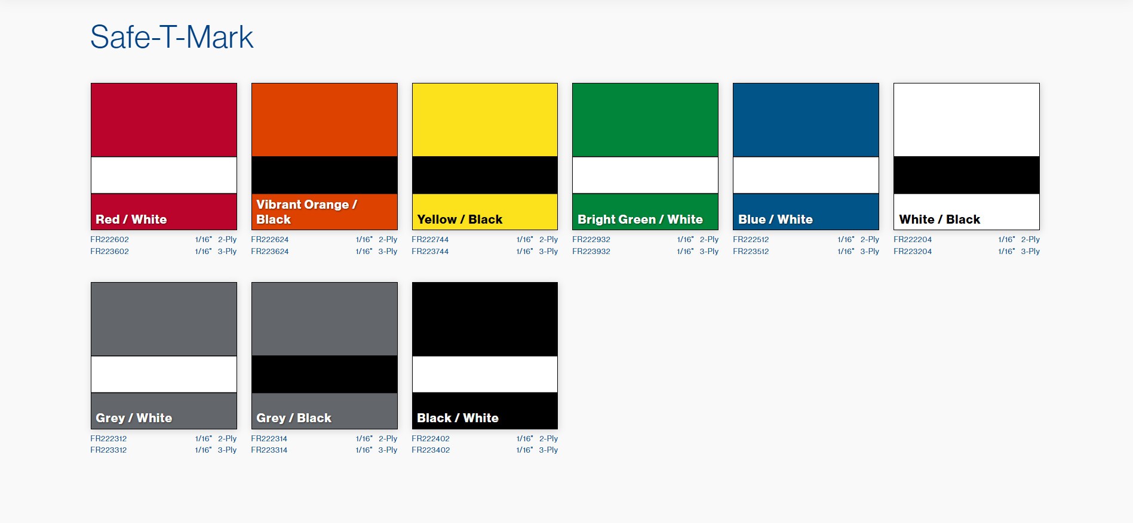1133x523 pixels.
Task: Choose the Vibrant Orange / Black swatch
Action: [x=324, y=156]
